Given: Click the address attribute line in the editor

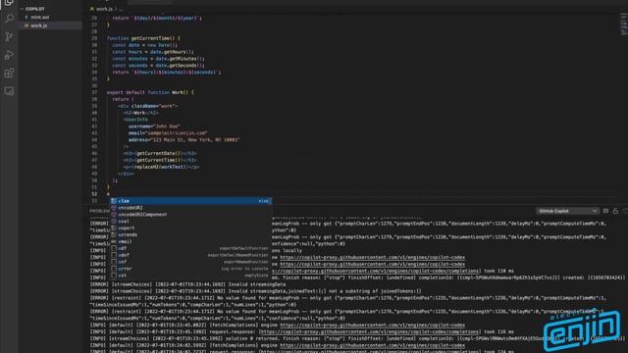Looking at the screenshot, I should click(184, 140).
